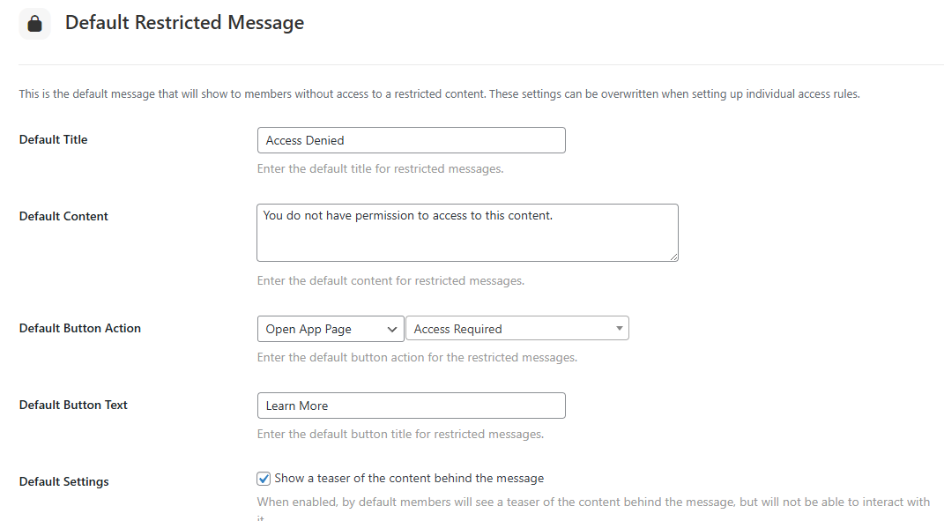Click the teaser checkbox label text

[x=408, y=478]
